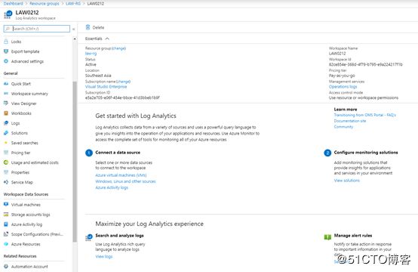Viewport: 418px width, 272px height.
Task: Click the Service Map icon
Action: (6, 182)
